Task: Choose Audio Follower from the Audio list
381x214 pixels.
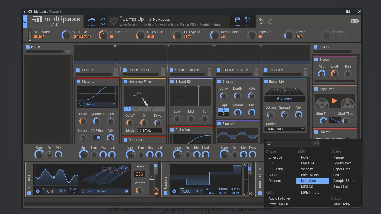Action: click(x=280, y=198)
